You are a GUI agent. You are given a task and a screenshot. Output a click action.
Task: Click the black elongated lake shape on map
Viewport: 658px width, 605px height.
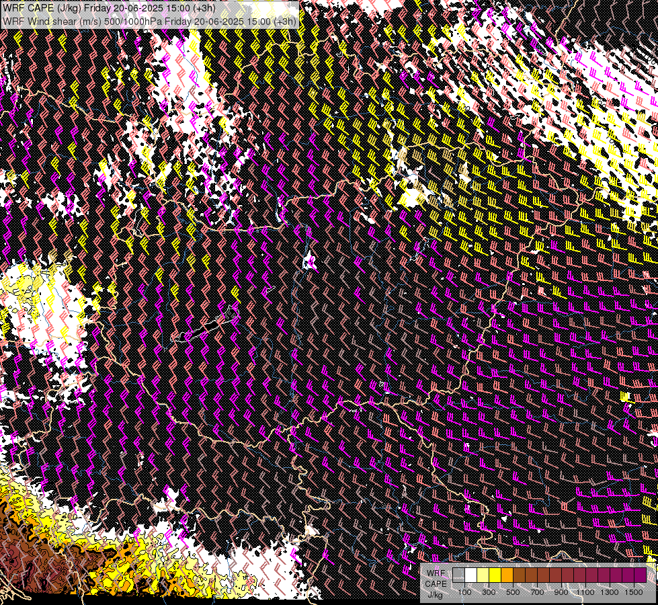[x=206, y=329]
